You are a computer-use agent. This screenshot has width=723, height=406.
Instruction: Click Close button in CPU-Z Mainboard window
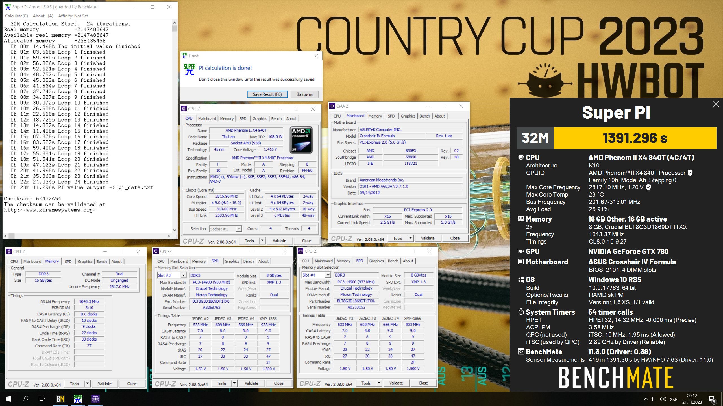click(x=455, y=238)
